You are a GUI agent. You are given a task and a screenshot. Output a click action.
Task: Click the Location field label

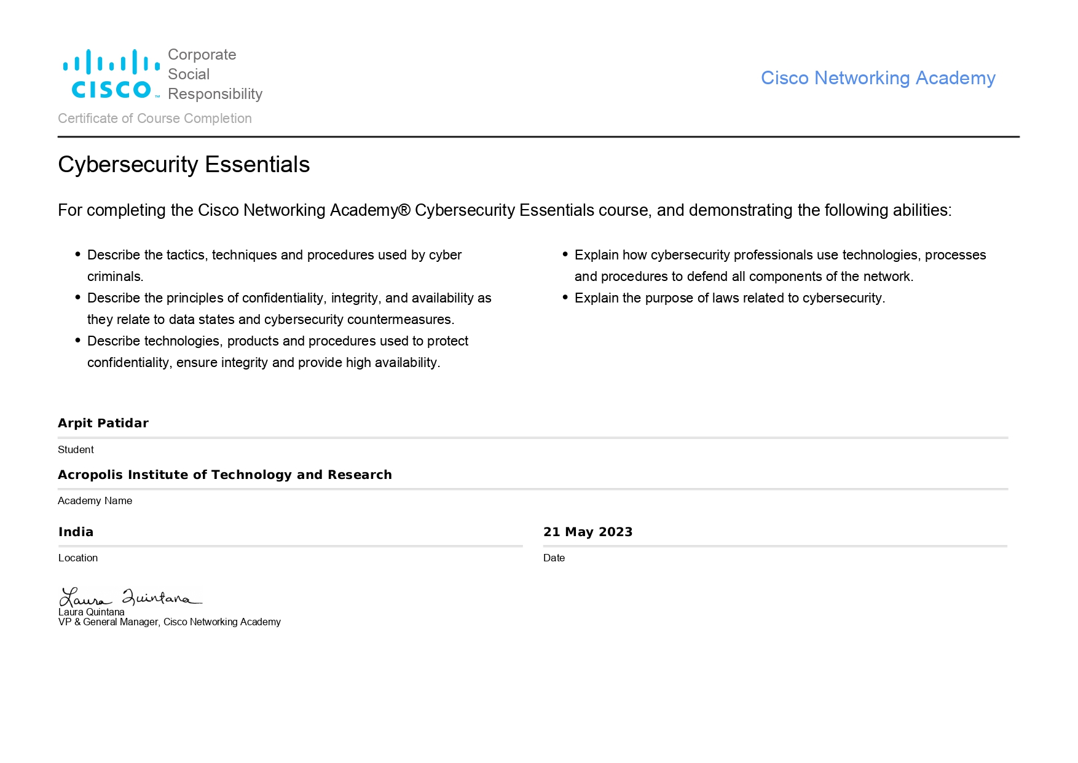click(78, 558)
